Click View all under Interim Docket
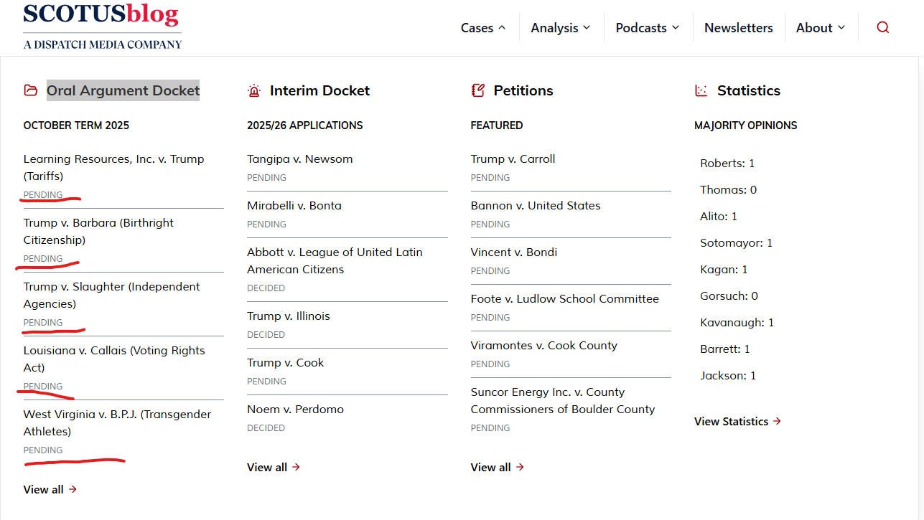 [x=274, y=467]
